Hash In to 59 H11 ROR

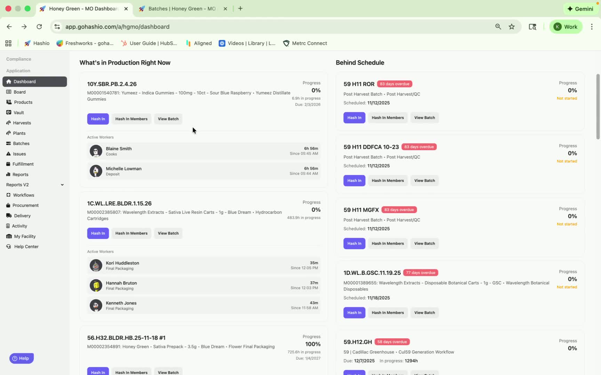click(354, 118)
